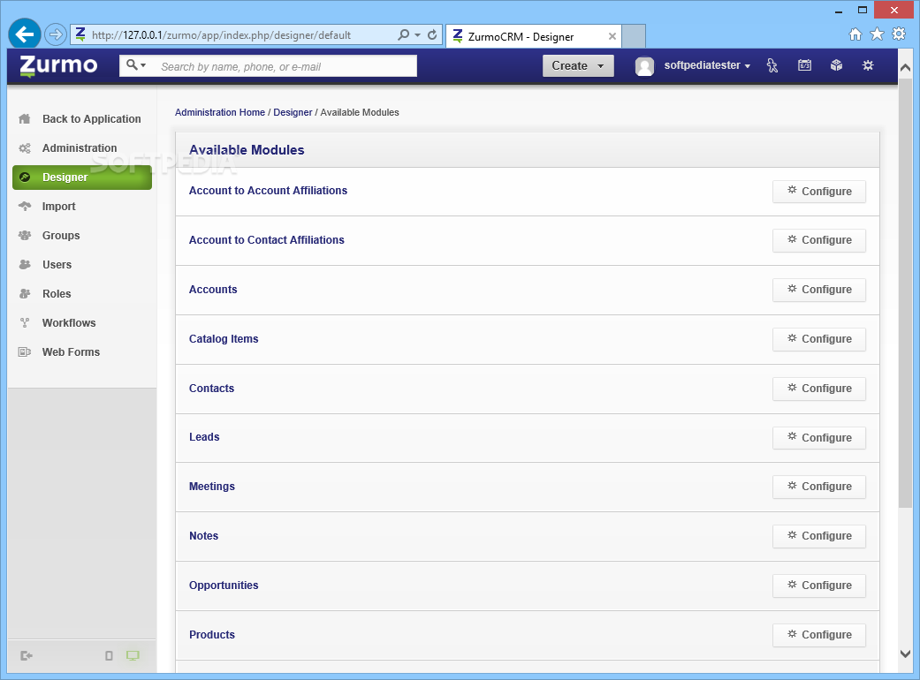Open the Meetings module link
Screen dimensions: 920x680
point(212,486)
